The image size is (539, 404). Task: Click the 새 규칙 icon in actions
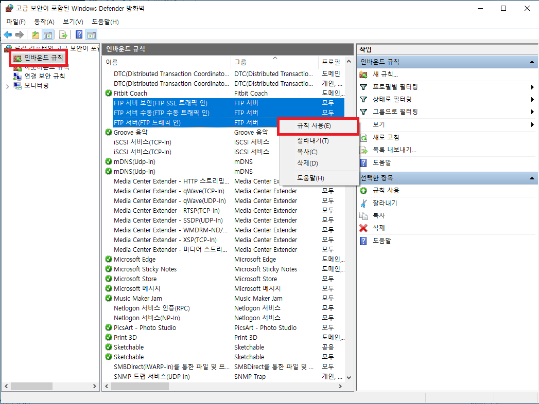click(x=363, y=75)
